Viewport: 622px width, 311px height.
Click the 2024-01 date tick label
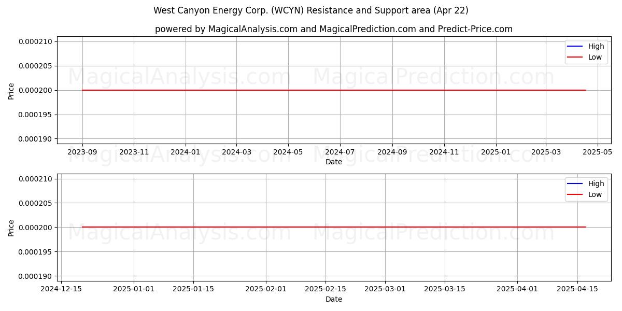[186, 152]
